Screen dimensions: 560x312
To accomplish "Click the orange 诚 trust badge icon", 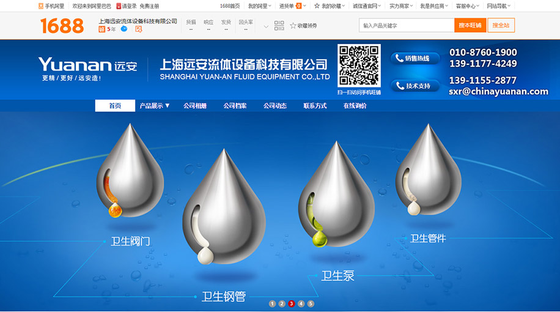I will (x=101, y=29).
